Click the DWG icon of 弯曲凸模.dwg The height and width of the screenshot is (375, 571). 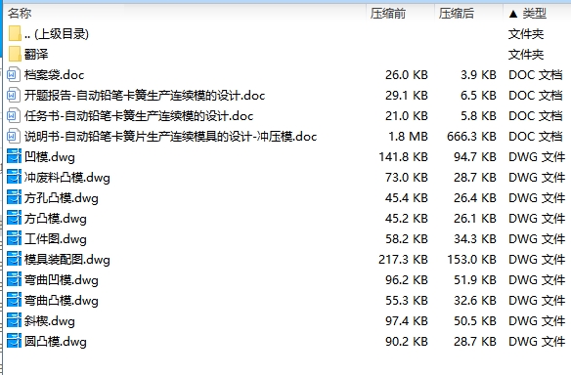point(15,301)
